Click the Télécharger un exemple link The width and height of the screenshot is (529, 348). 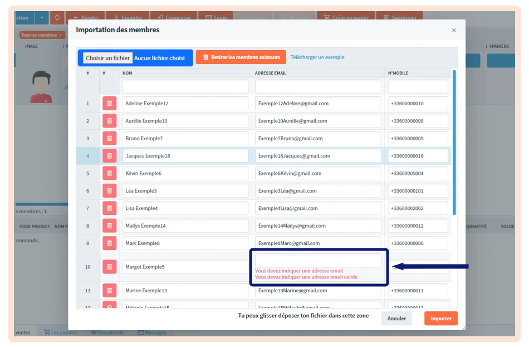pos(316,57)
